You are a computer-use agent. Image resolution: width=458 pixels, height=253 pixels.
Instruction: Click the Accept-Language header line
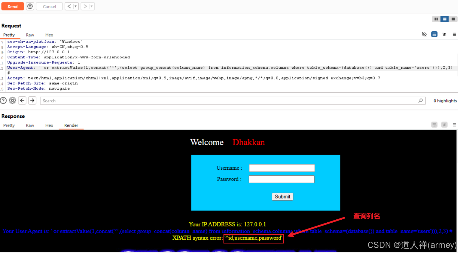tap(48, 47)
